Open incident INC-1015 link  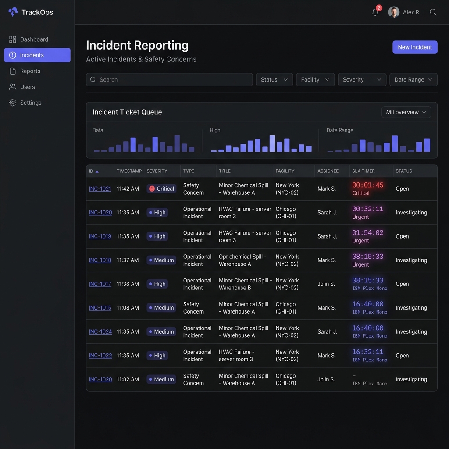click(100, 307)
